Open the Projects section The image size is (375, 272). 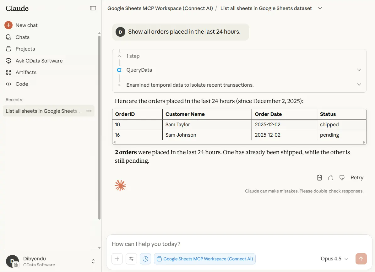pyautogui.click(x=25, y=49)
